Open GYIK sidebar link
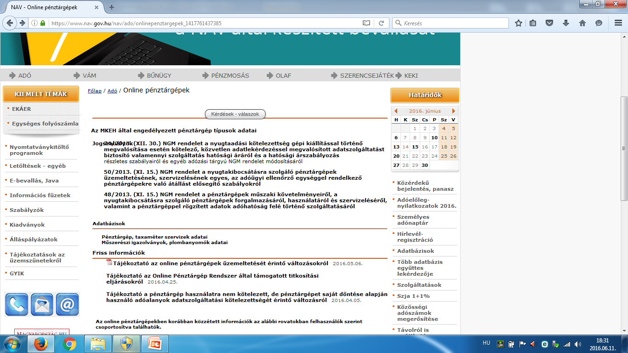The height and width of the screenshot is (353, 628). (x=17, y=273)
